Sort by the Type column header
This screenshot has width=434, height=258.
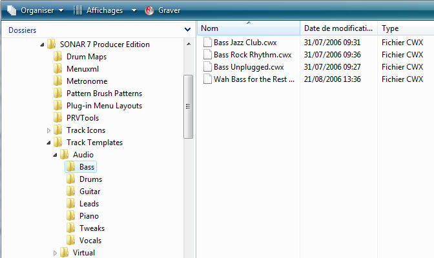(406, 28)
